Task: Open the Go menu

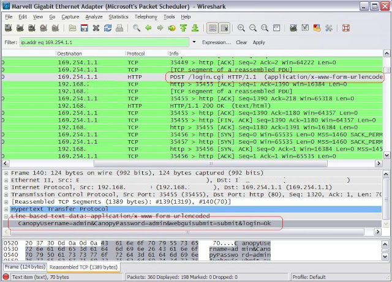Action: (x=52, y=17)
